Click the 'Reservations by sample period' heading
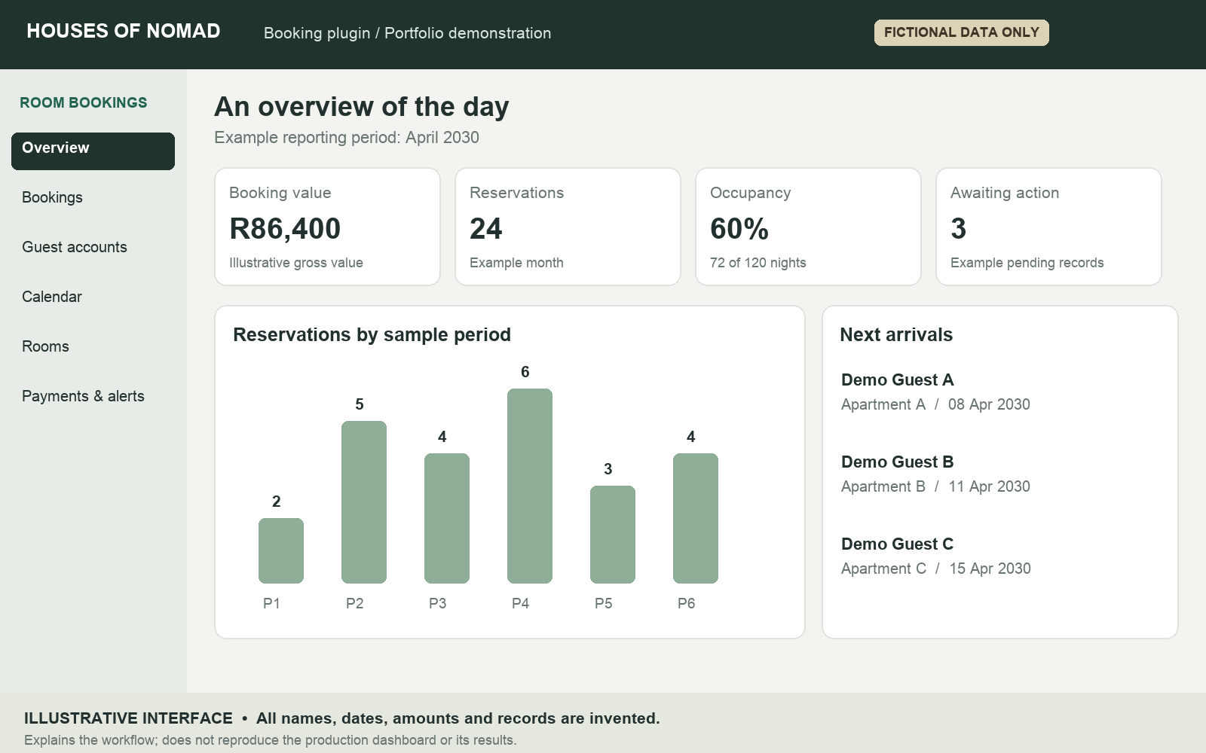The image size is (1206, 753). pyautogui.click(x=372, y=335)
